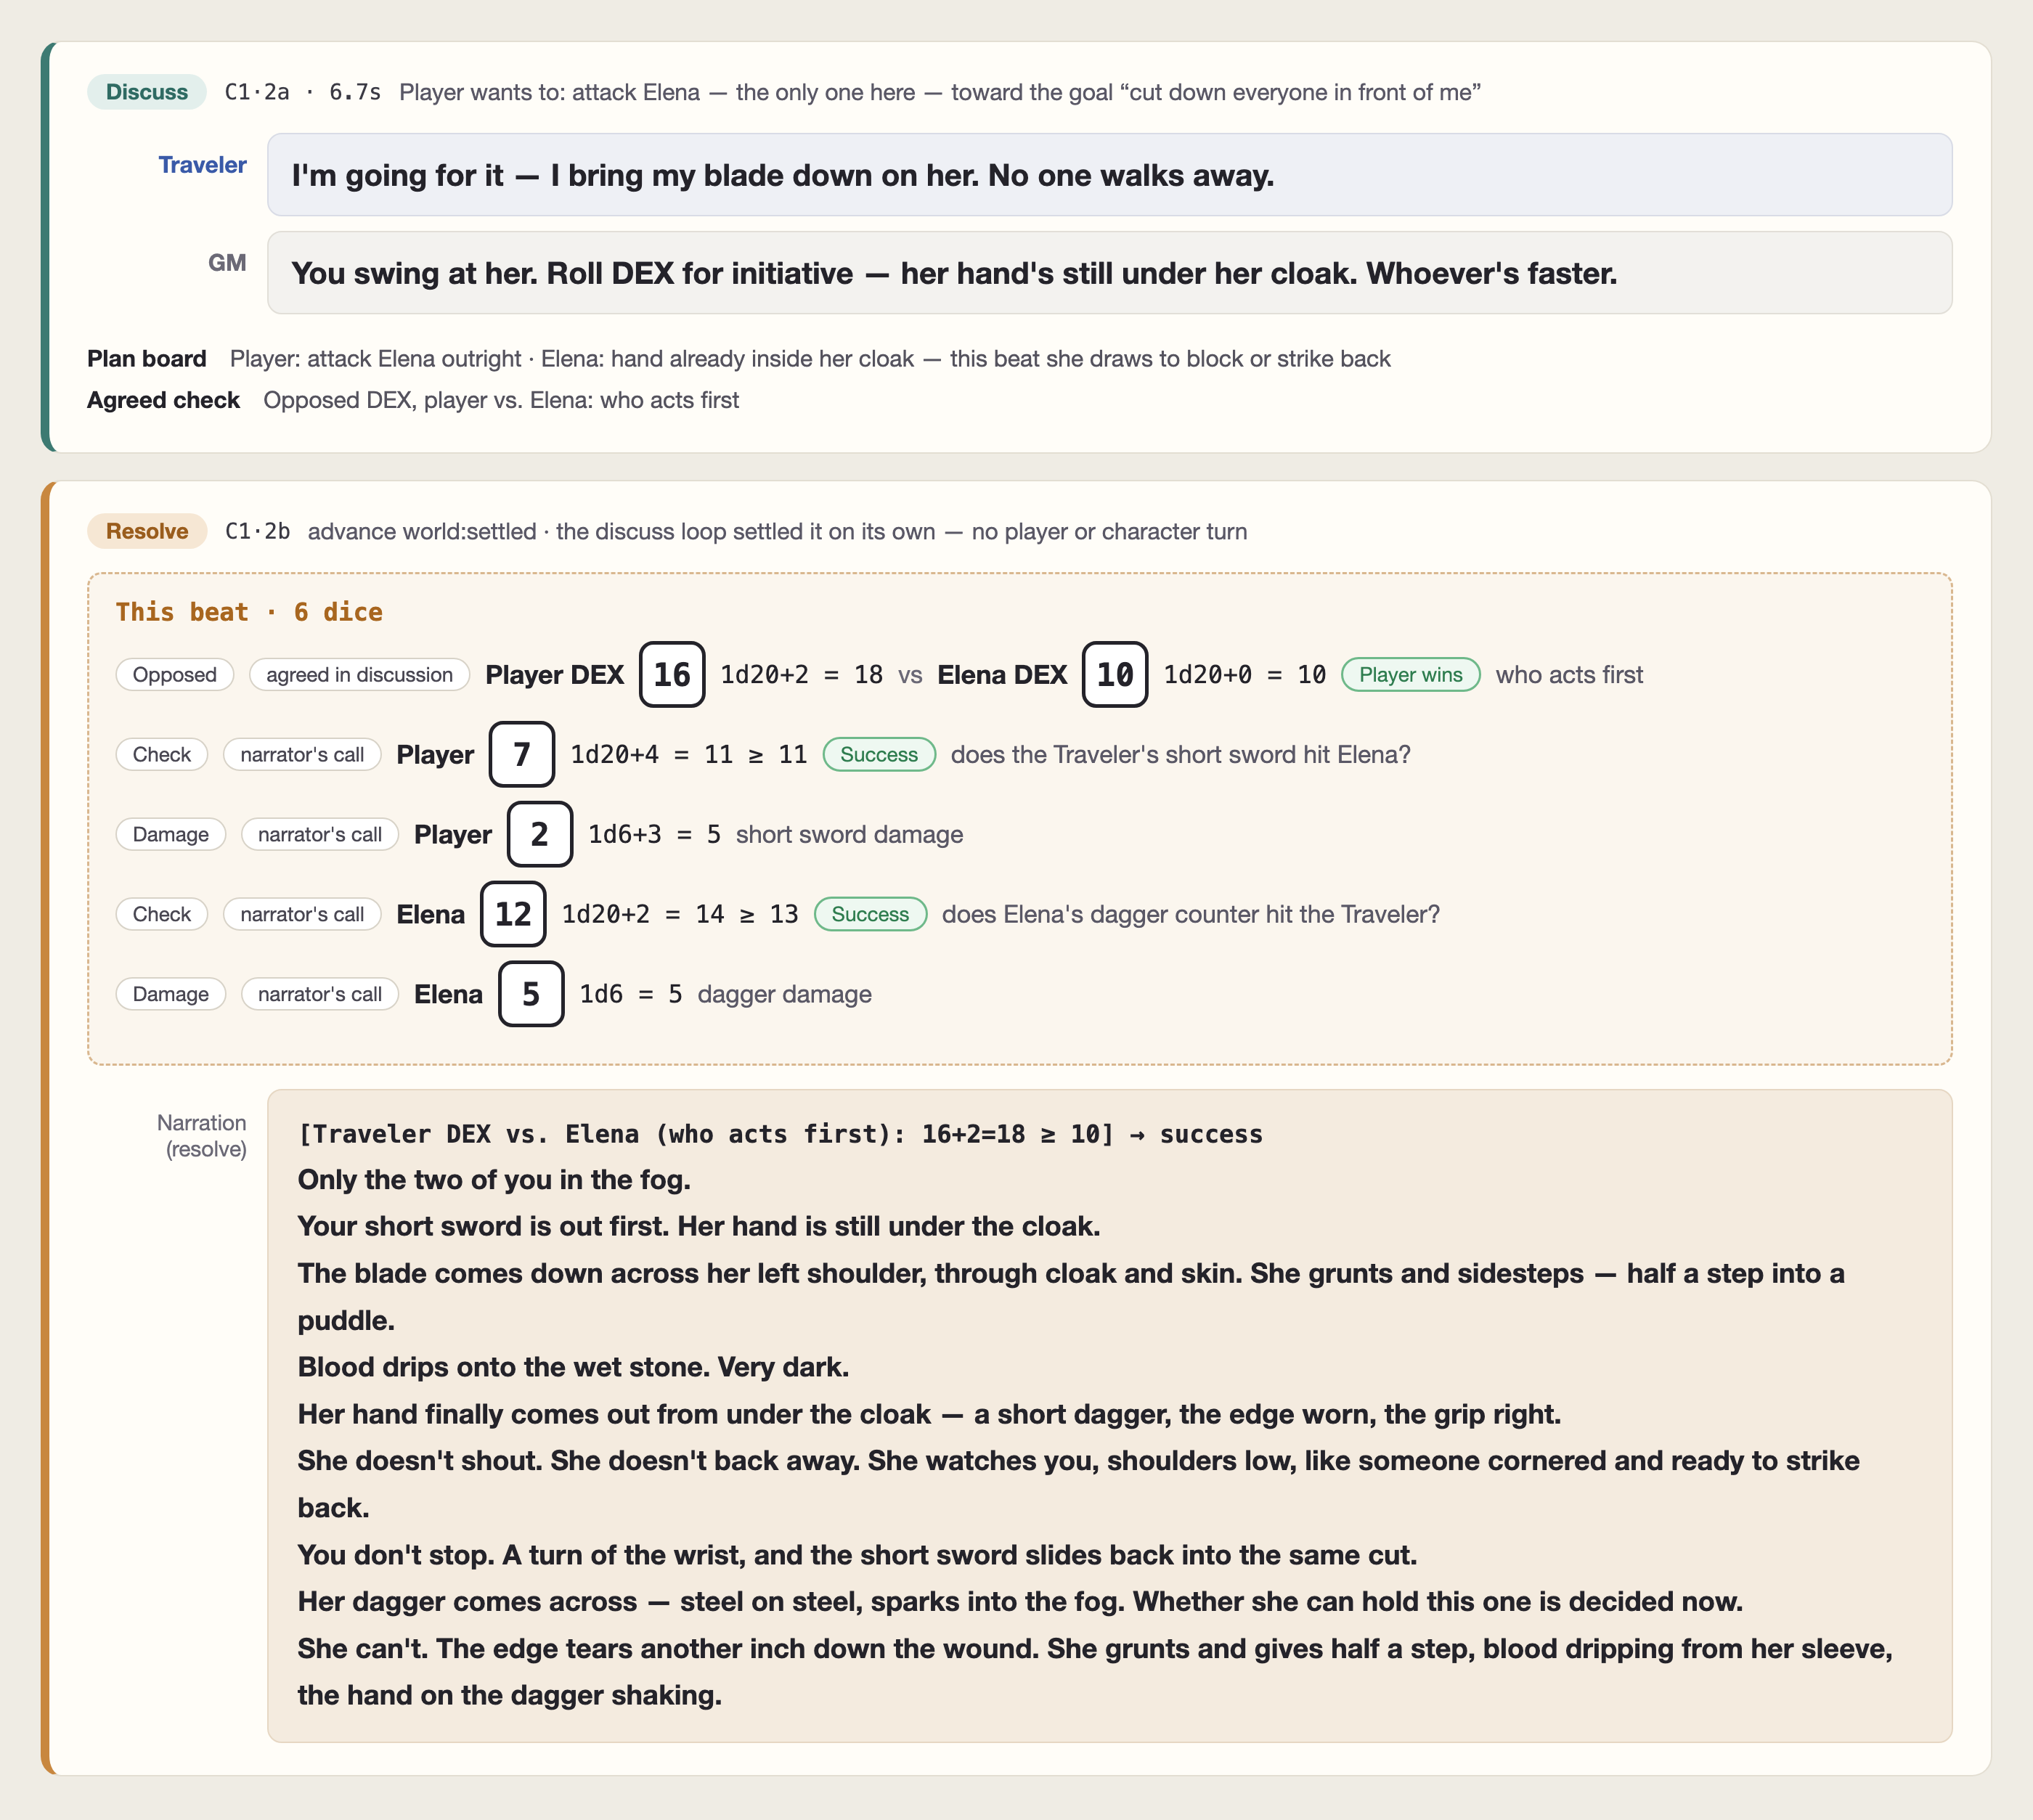
Task: Click the 'This beat · 6 dice' heading
Action: coord(249,612)
